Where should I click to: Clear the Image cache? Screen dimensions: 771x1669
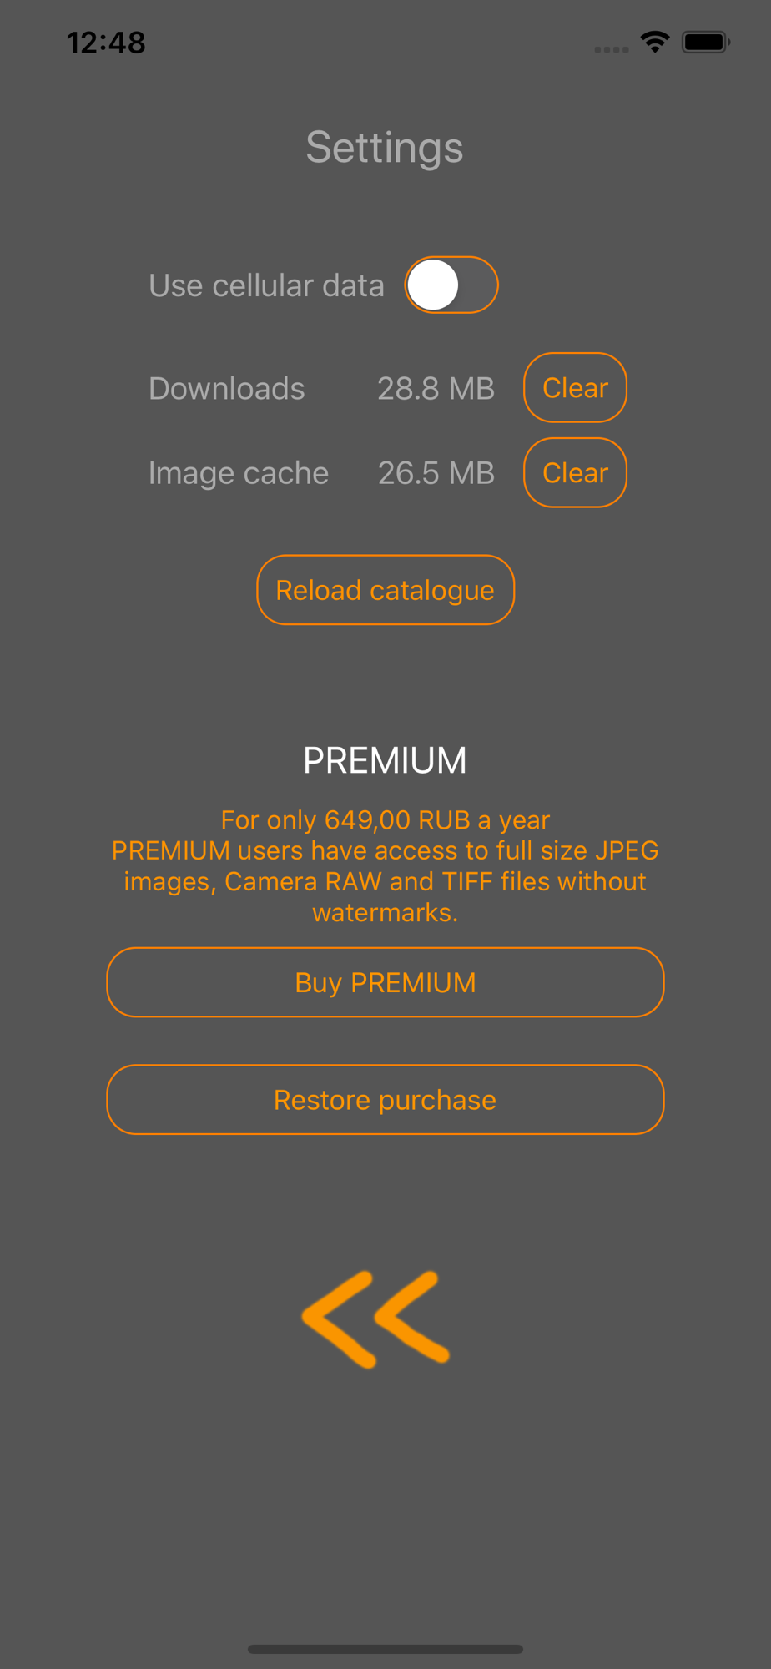point(575,472)
